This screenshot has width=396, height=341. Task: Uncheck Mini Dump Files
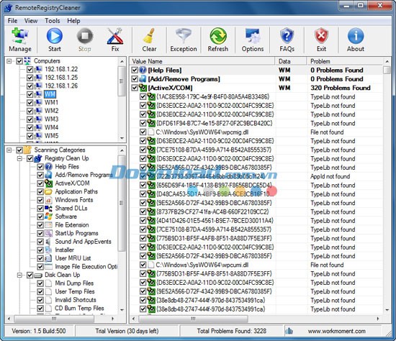40,283
